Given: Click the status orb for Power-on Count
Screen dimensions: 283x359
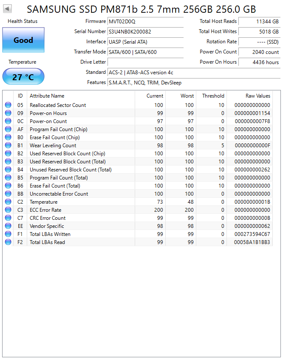Looking at the screenshot, I should click(8, 121).
